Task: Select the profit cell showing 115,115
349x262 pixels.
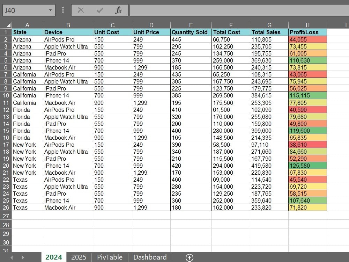Action: tap(307, 95)
